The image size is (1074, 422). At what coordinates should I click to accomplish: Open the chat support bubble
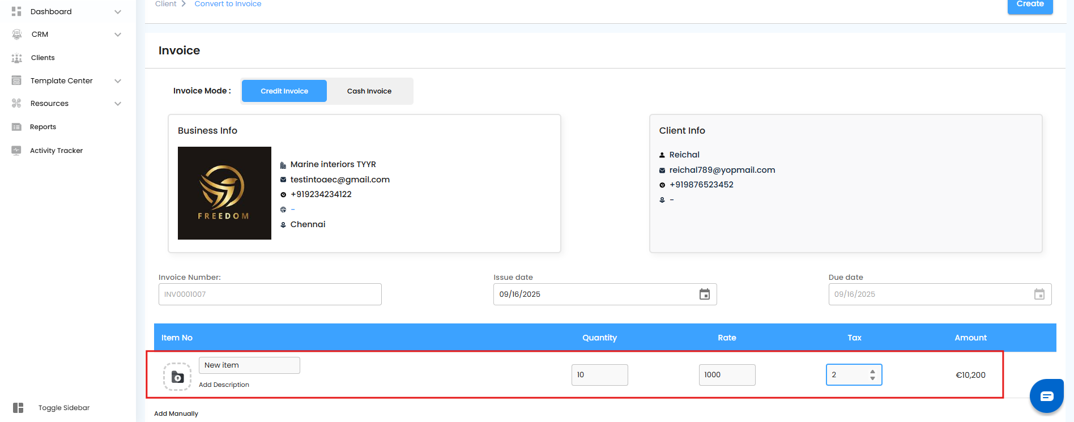pyautogui.click(x=1046, y=396)
